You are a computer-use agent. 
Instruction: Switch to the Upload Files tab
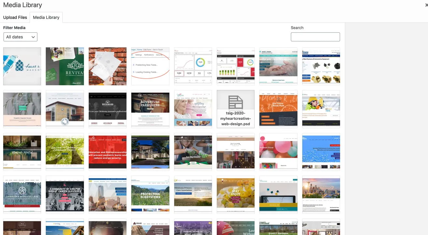(x=15, y=17)
